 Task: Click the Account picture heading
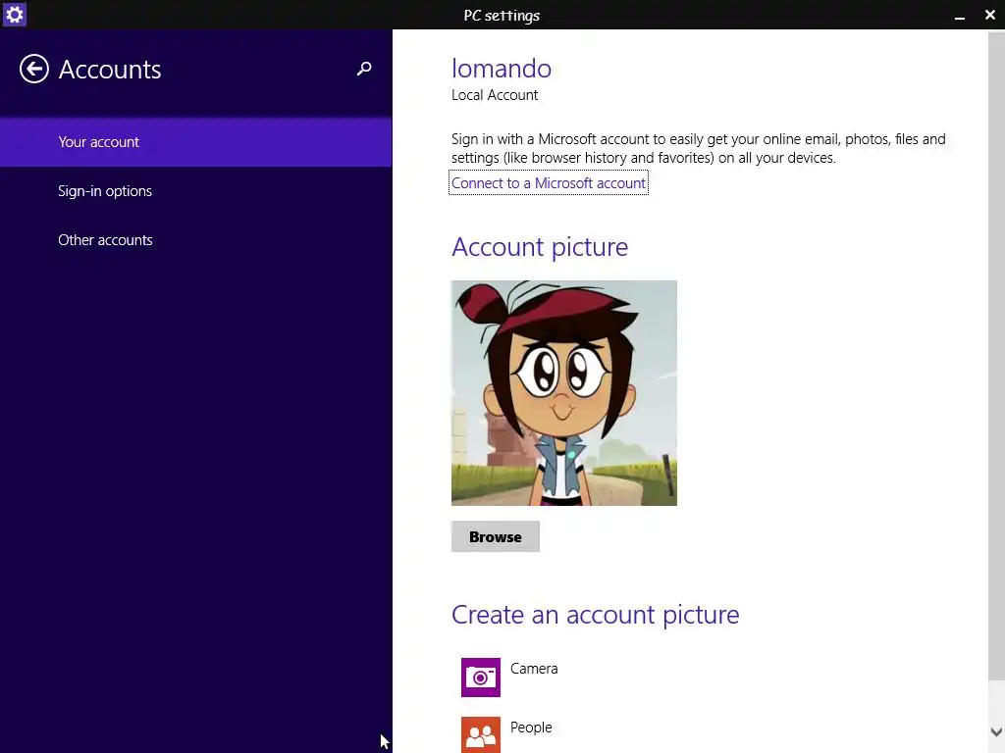pyautogui.click(x=540, y=247)
